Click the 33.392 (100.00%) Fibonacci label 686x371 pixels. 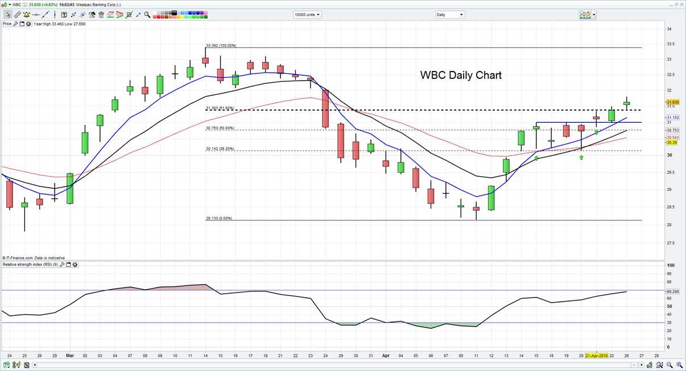tap(221, 45)
